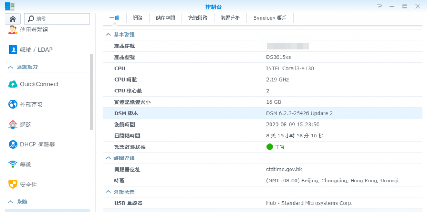Click the 時區 label
The height and width of the screenshot is (212, 427).
pos(119,181)
